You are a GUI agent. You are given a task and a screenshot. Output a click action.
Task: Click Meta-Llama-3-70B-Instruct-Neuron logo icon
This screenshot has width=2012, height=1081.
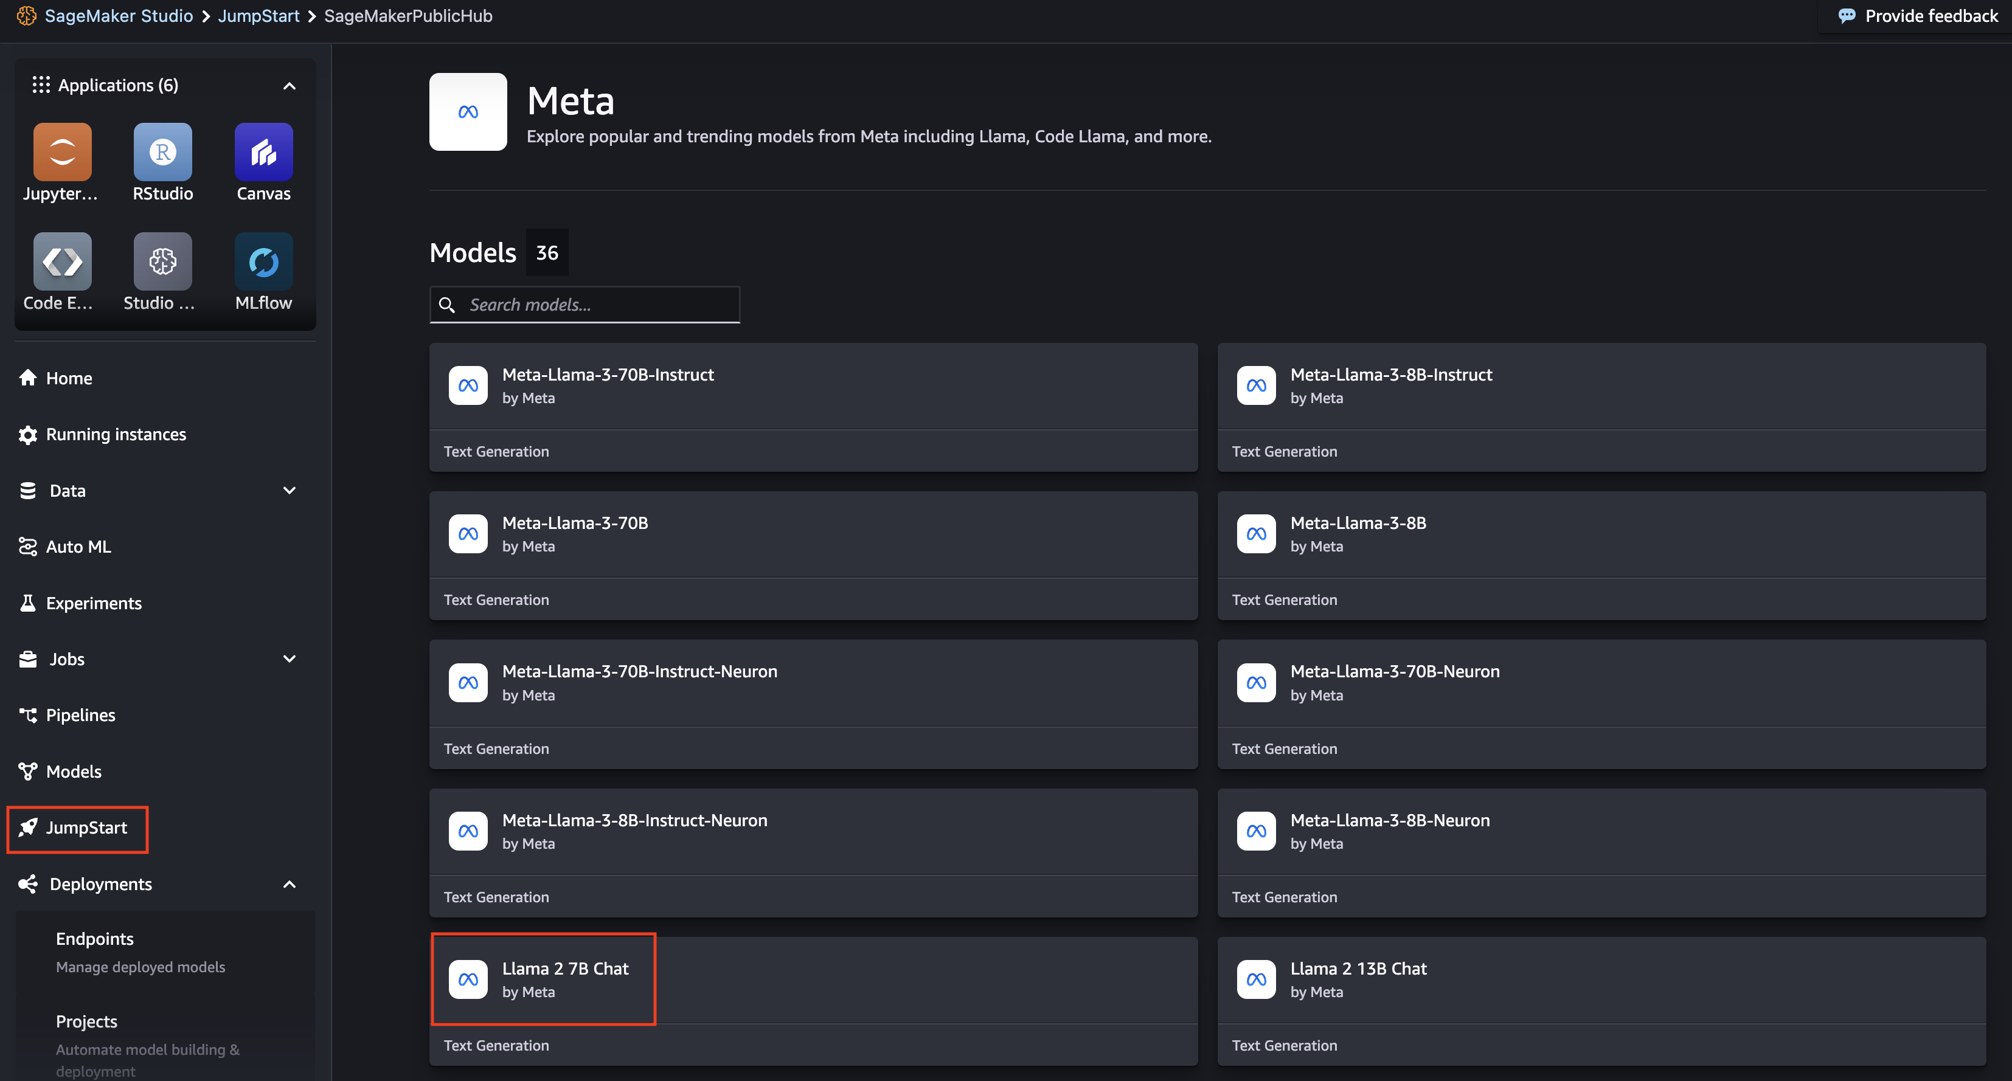click(x=468, y=683)
